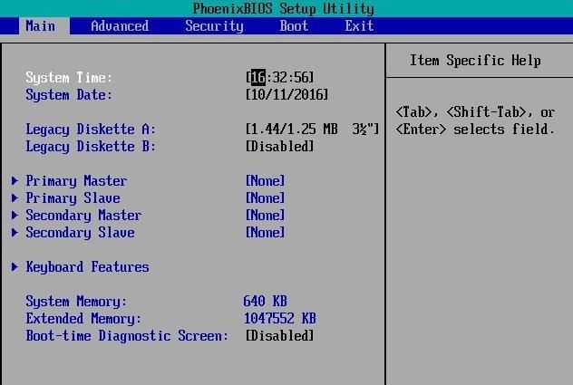Image resolution: width=573 pixels, height=385 pixels.
Task: Select the Legacy Diskette B label
Action: [x=91, y=147]
